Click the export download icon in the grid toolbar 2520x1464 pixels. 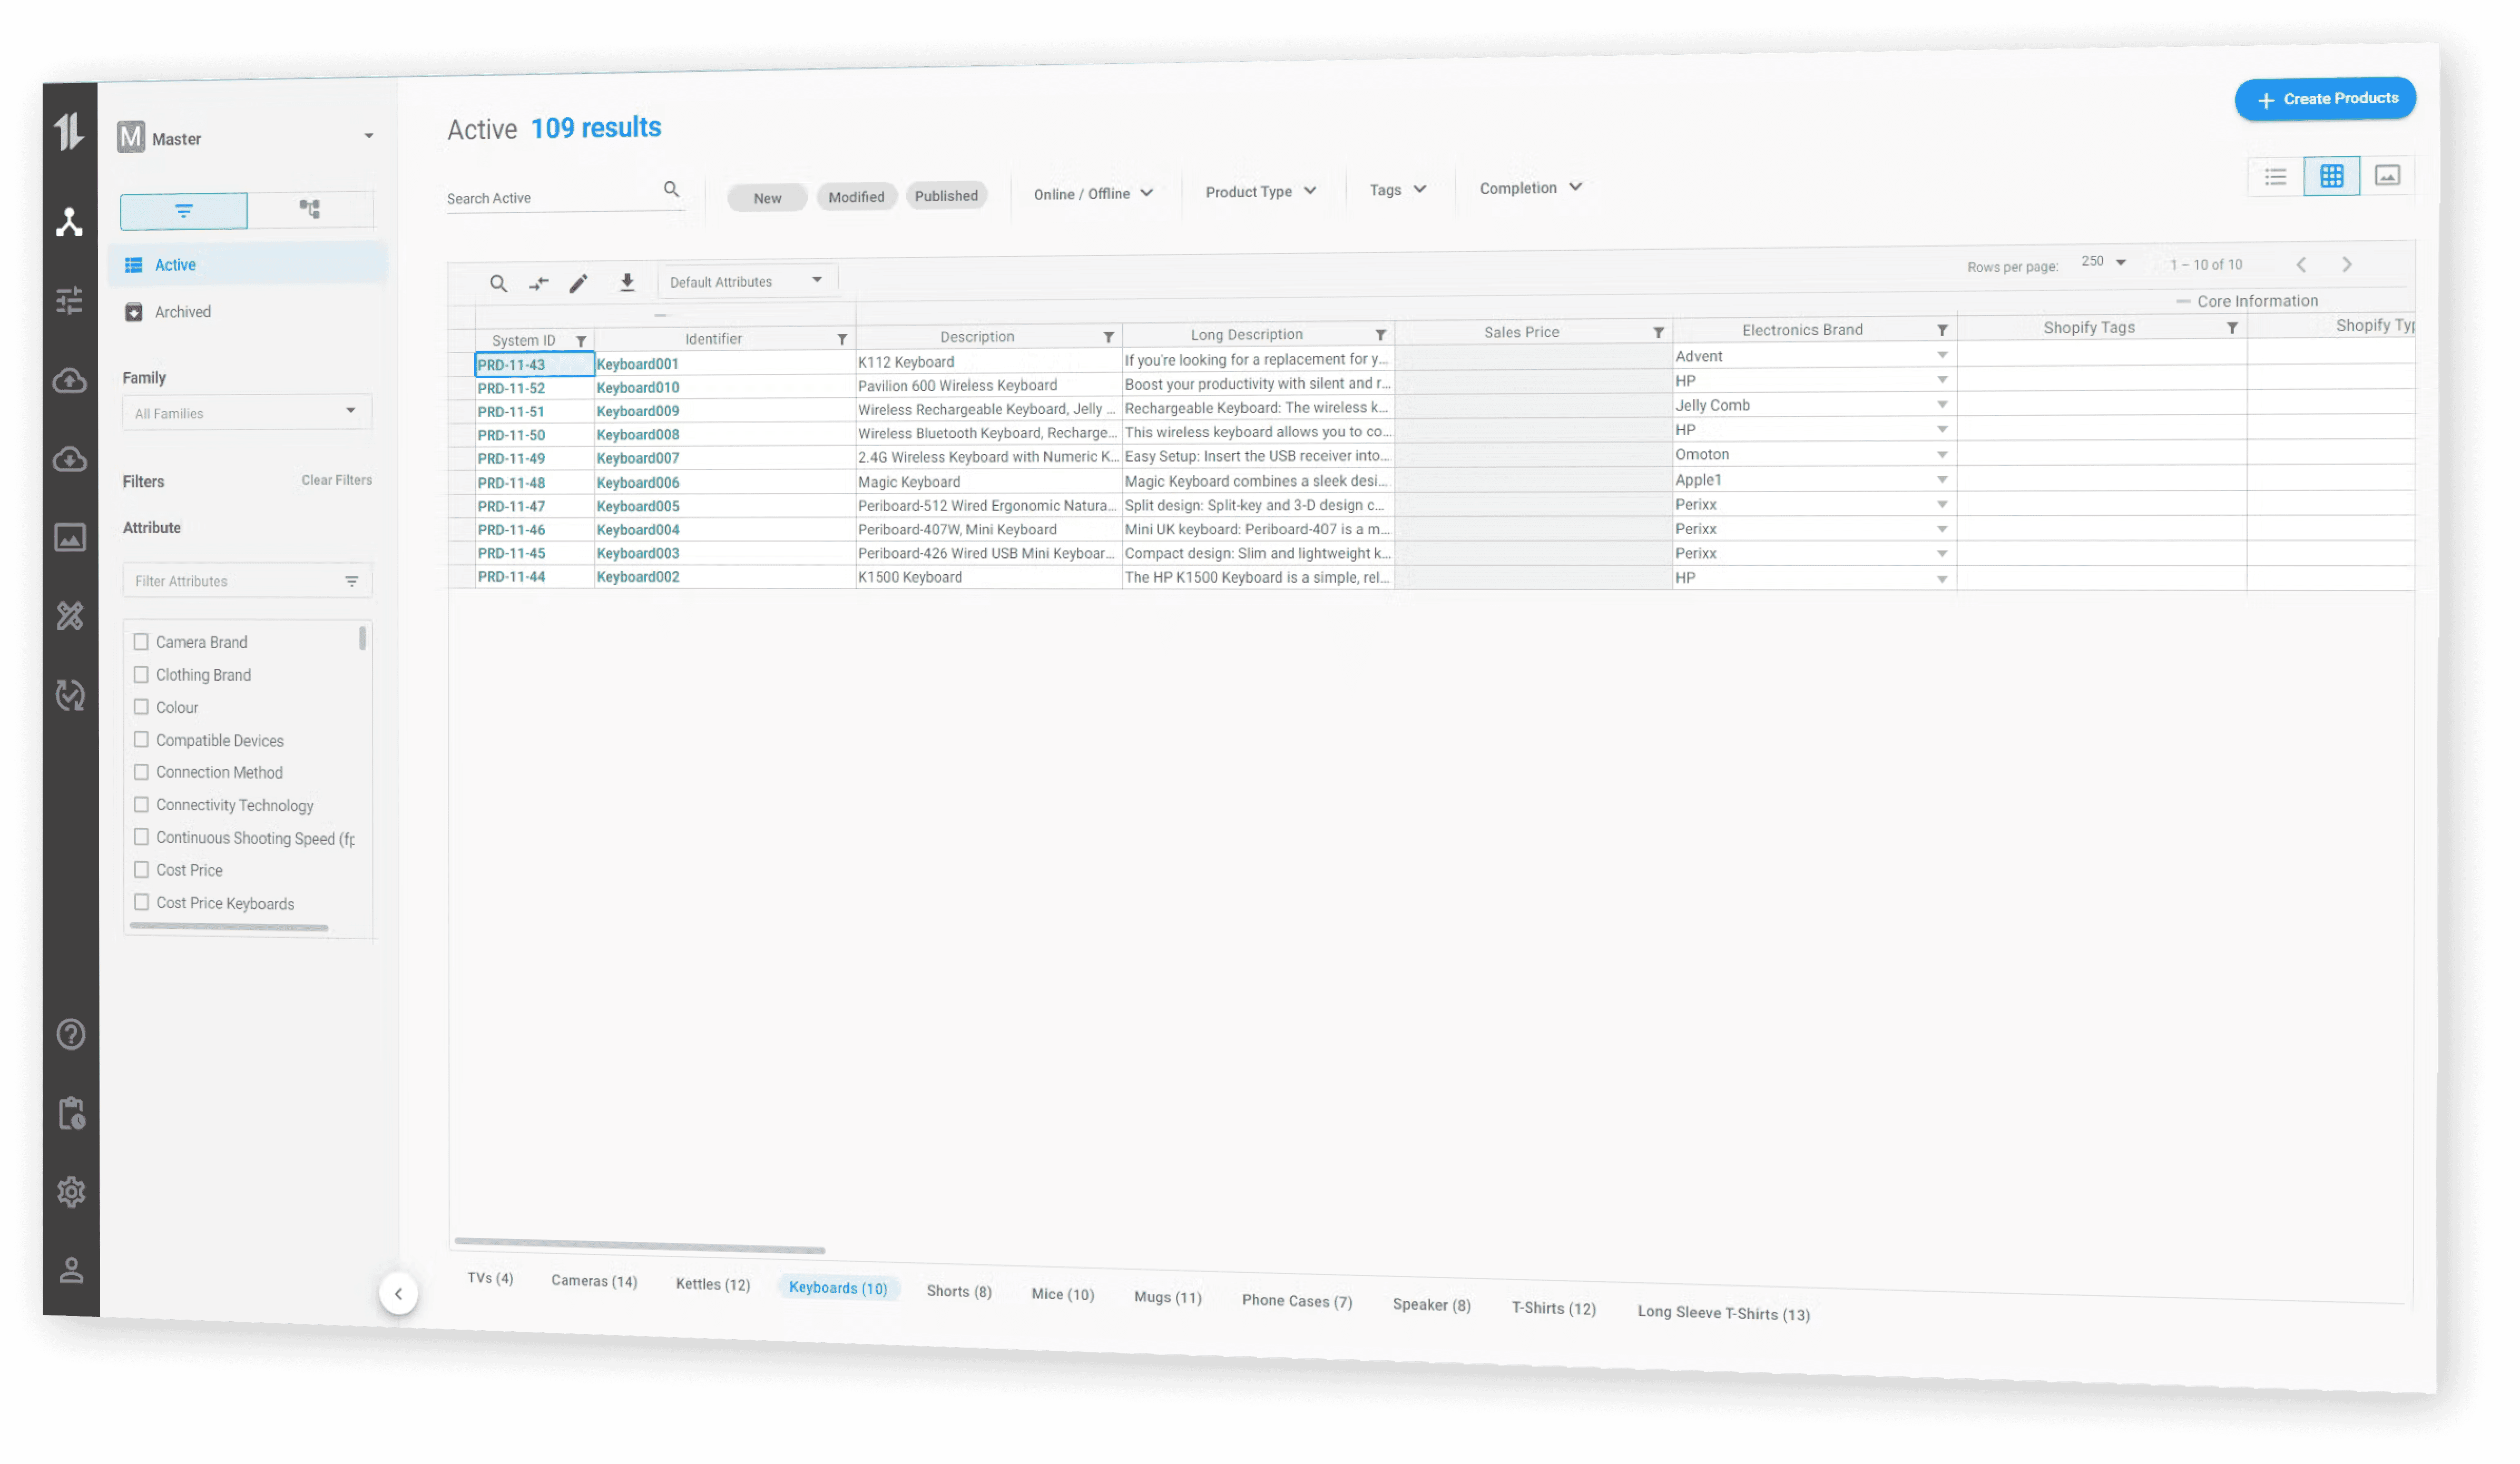(627, 283)
